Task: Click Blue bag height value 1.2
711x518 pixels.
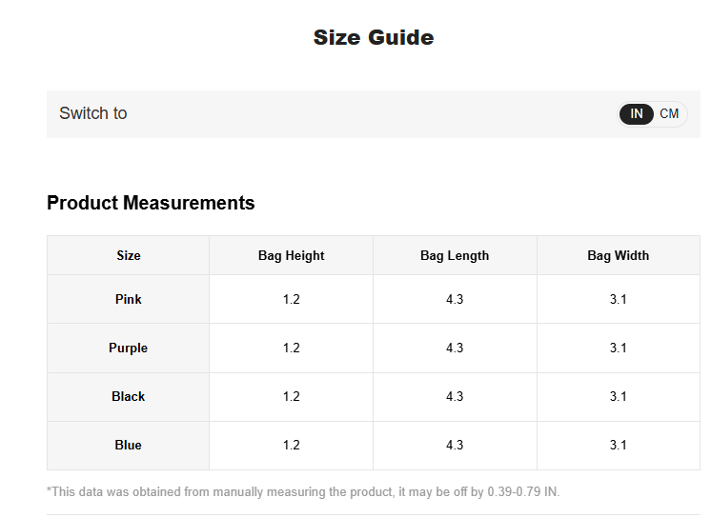Action: tap(291, 445)
